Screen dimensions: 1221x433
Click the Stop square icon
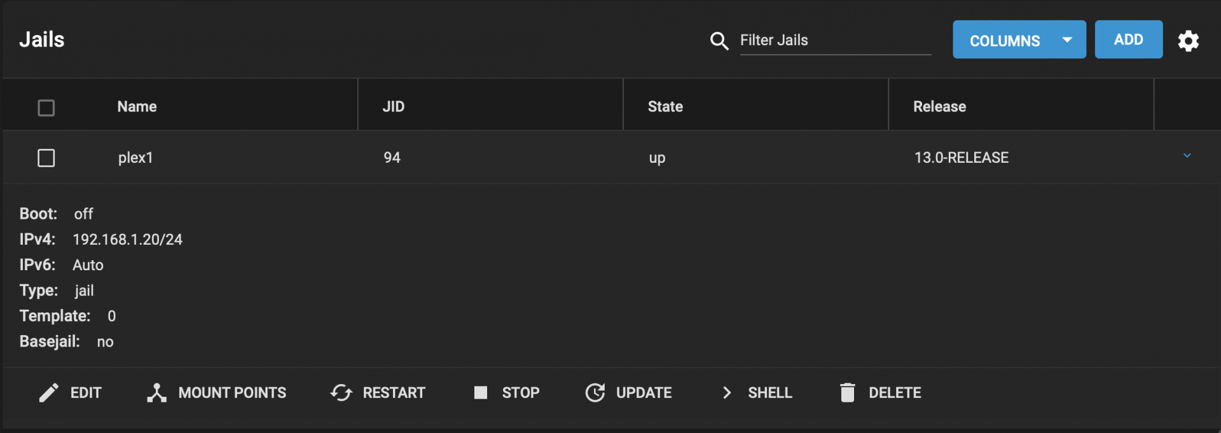click(481, 393)
